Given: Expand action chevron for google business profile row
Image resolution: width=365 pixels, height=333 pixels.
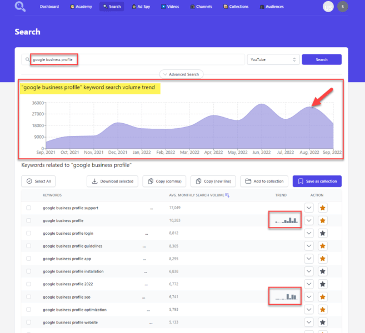Looking at the screenshot, I should point(309,221).
